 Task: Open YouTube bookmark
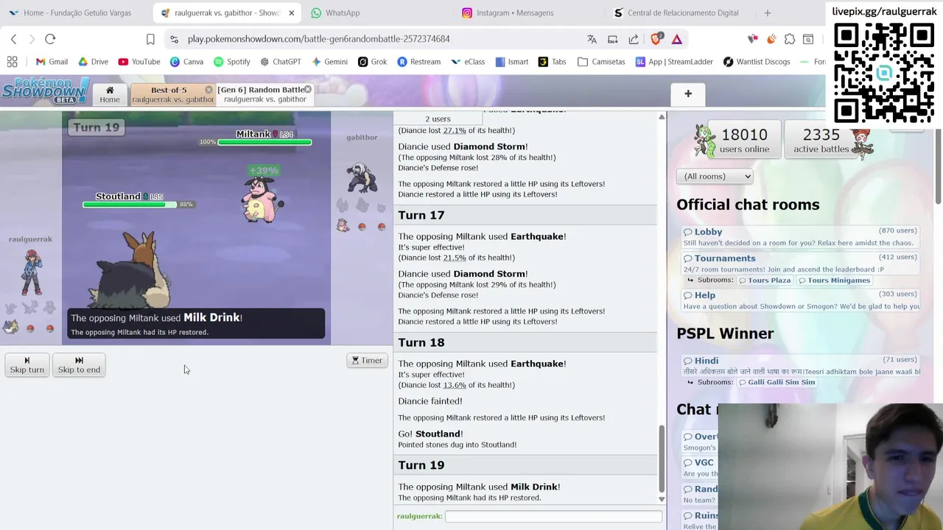139,62
